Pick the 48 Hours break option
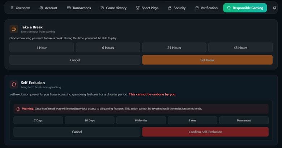 coord(240,48)
